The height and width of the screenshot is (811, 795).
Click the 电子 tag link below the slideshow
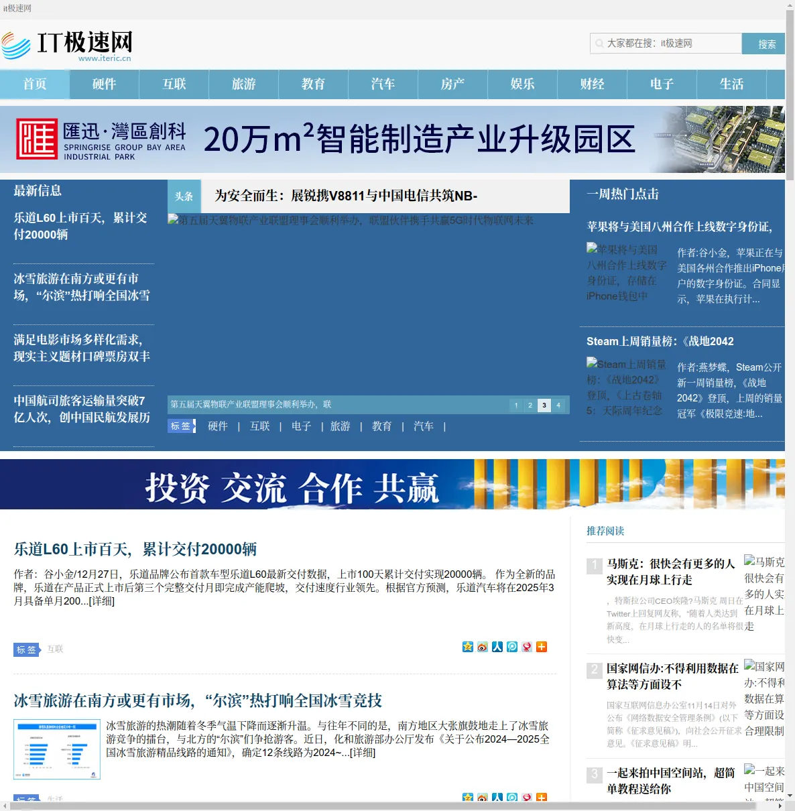pyautogui.click(x=302, y=426)
